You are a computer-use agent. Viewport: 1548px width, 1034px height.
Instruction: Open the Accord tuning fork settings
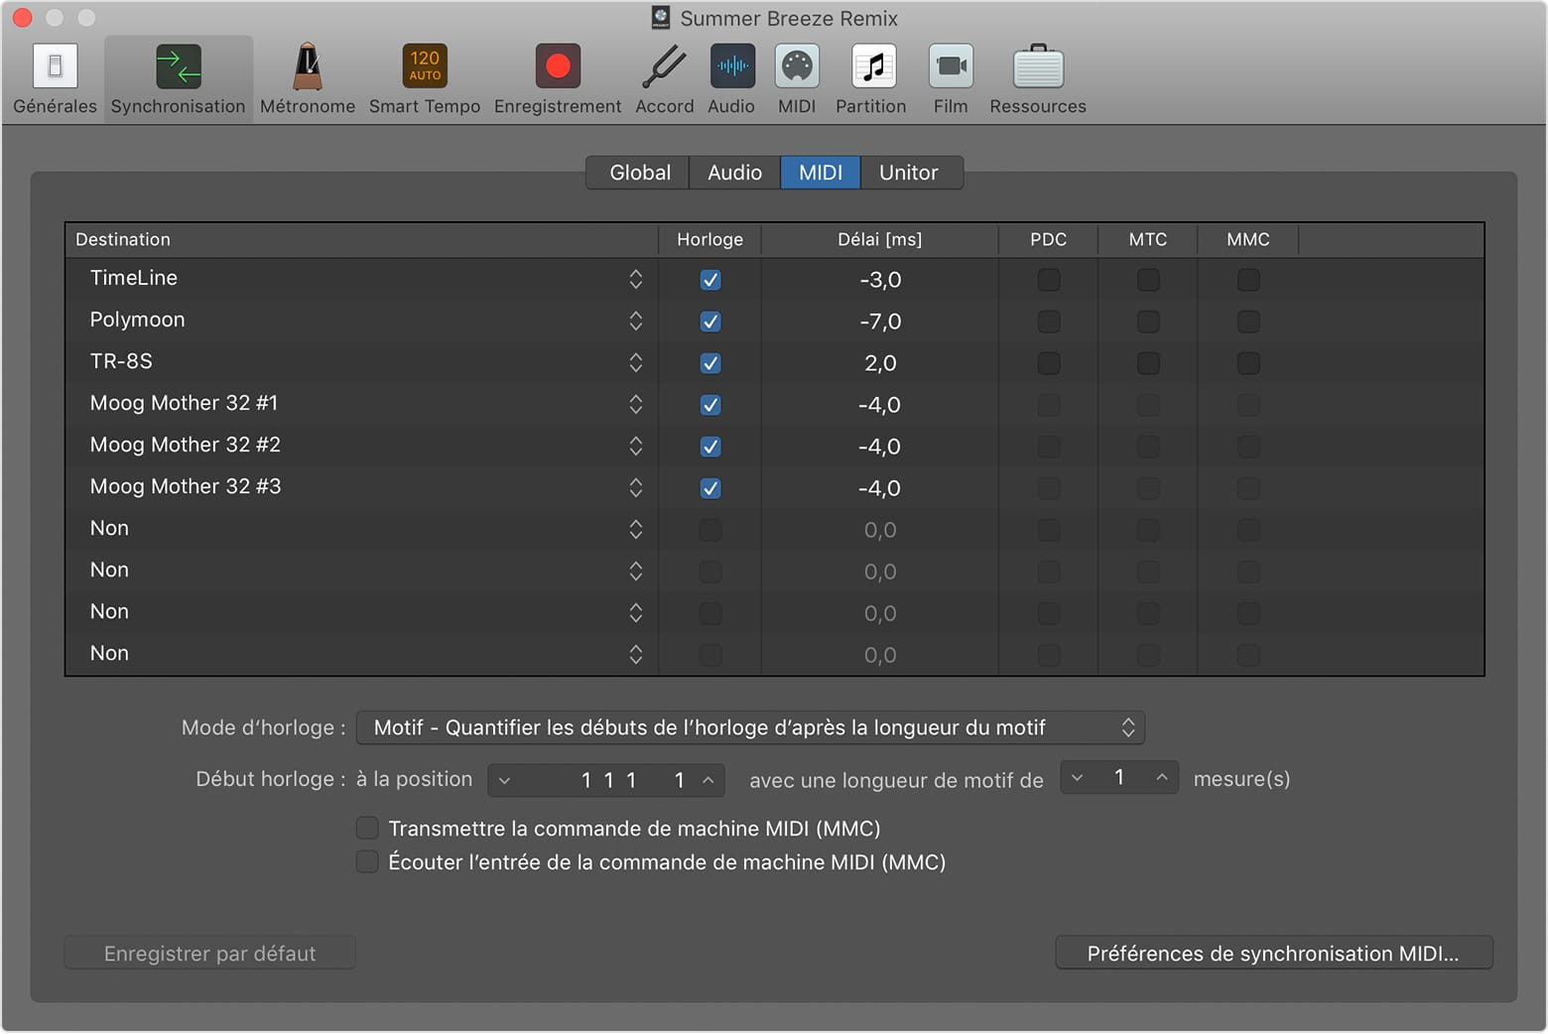(x=665, y=80)
